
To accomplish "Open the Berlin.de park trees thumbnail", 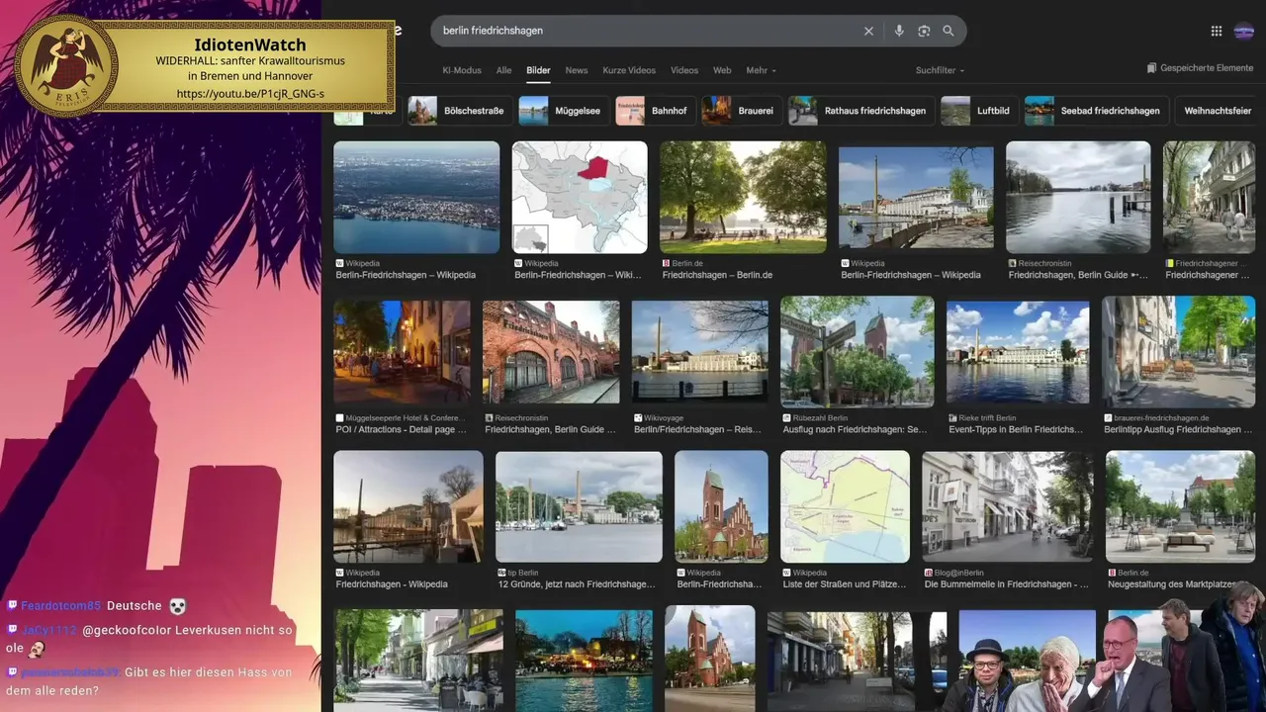I will click(x=743, y=197).
